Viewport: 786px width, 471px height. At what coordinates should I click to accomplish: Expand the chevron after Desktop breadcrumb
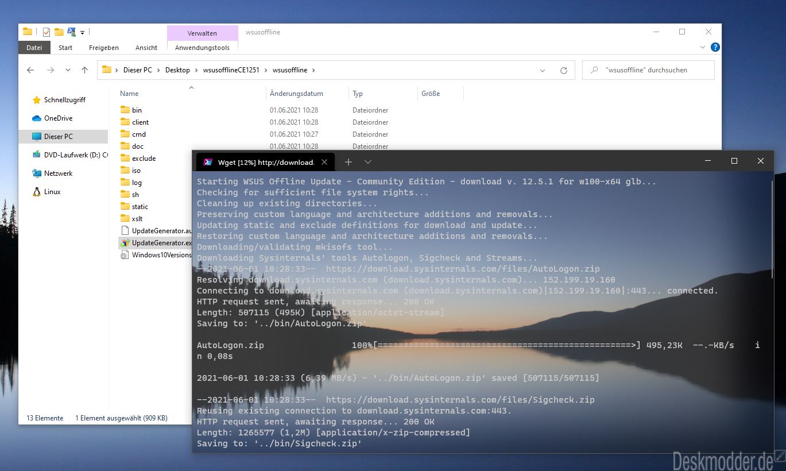(x=196, y=70)
